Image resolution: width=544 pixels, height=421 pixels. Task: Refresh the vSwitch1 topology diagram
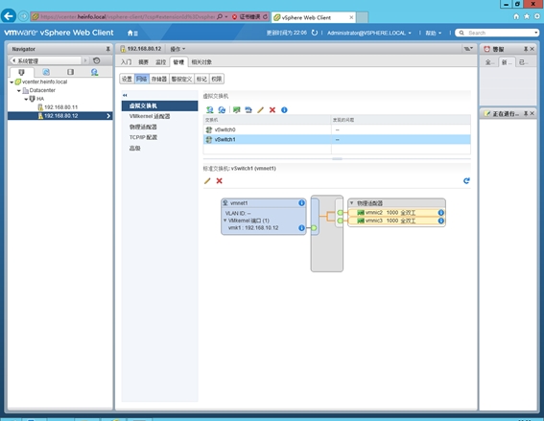tap(466, 180)
